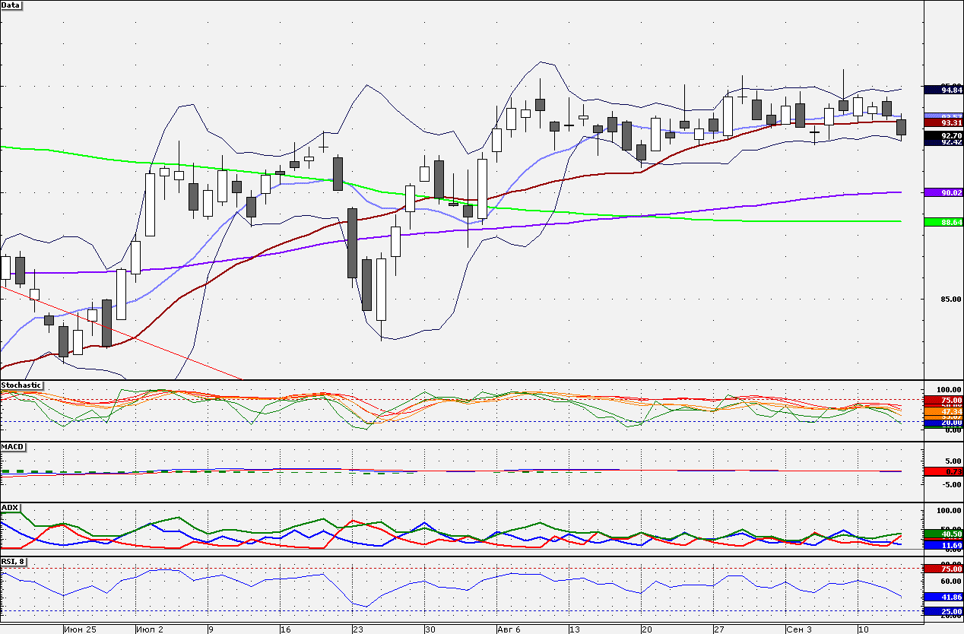Viewport: 964px width, 634px height.
Task: Click the green 40.50 ADX value tag
Action: coord(943,534)
